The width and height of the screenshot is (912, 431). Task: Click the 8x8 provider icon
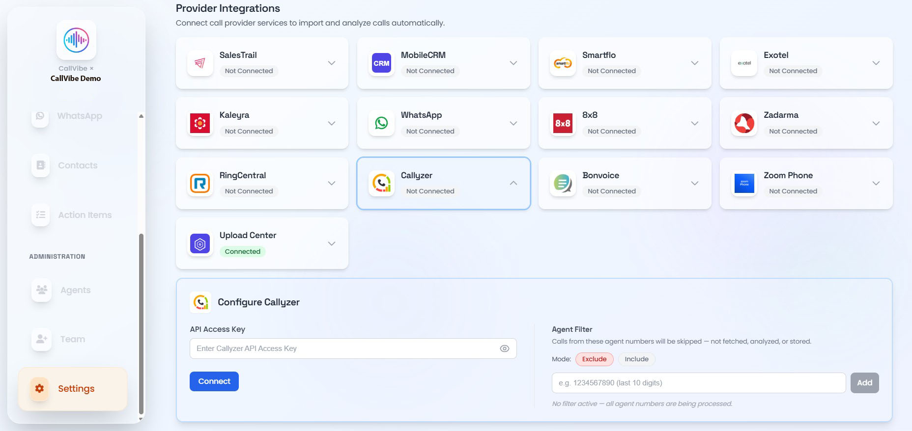563,123
